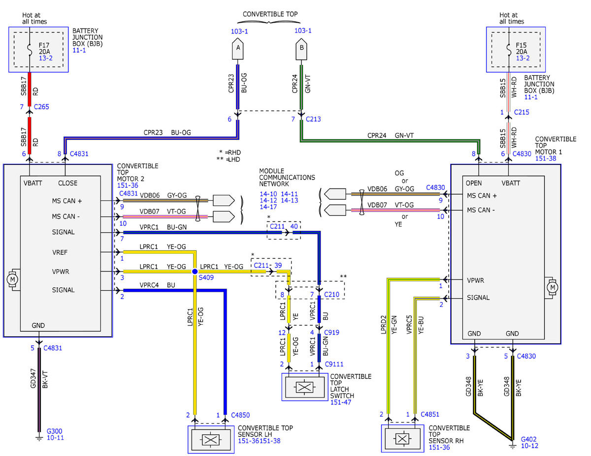Go to network page 14-11

point(290,194)
